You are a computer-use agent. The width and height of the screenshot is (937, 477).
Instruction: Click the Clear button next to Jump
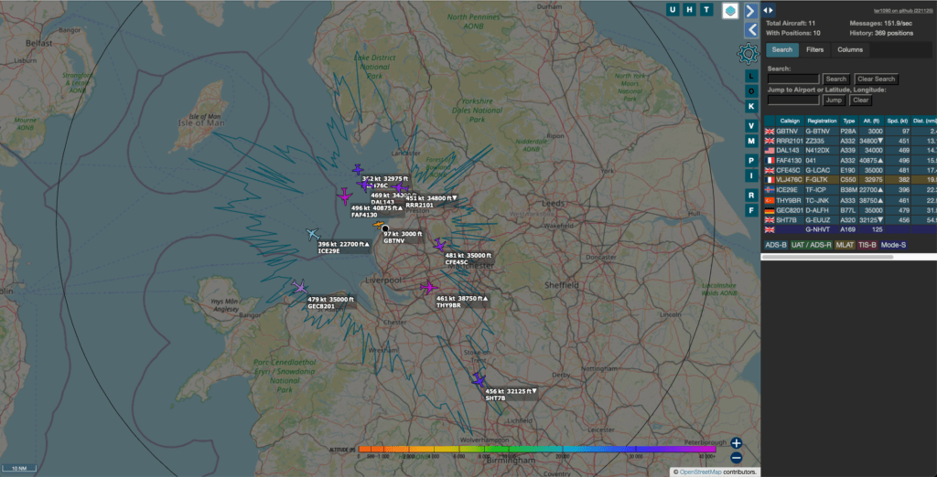click(x=860, y=101)
